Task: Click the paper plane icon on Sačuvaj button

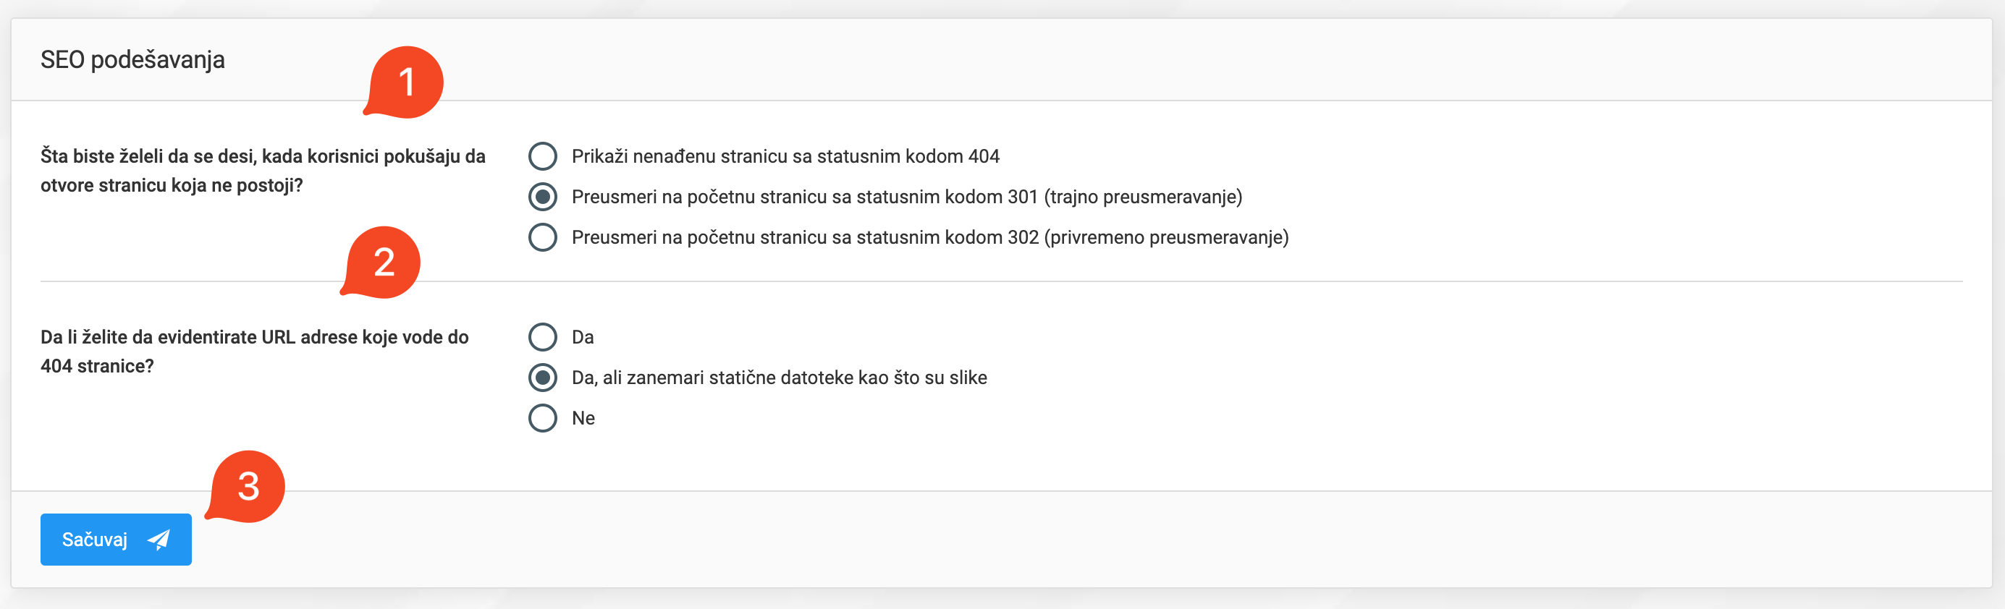Action: tap(159, 539)
